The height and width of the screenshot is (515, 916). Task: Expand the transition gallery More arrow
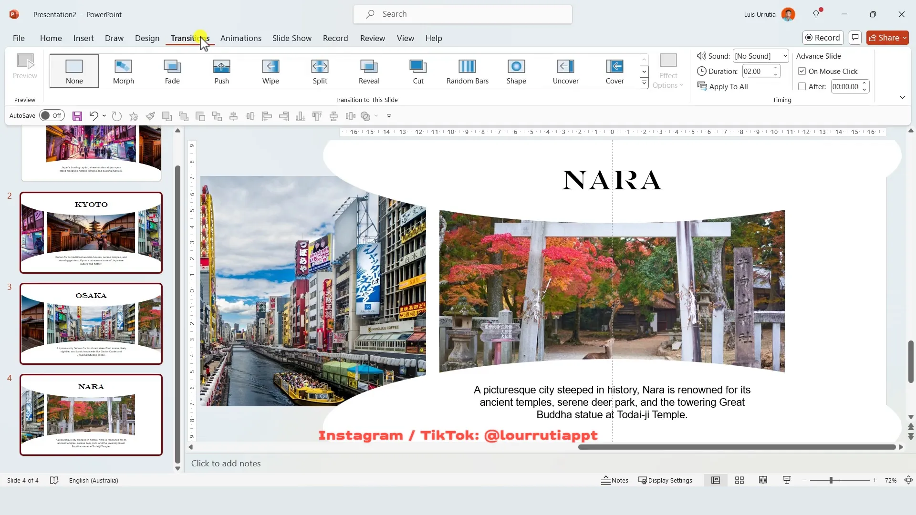tap(644, 83)
